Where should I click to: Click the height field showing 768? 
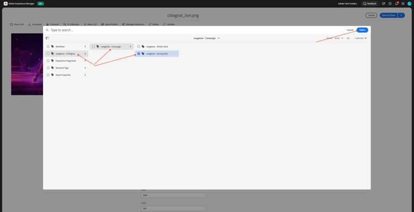pyautogui.click(x=173, y=209)
